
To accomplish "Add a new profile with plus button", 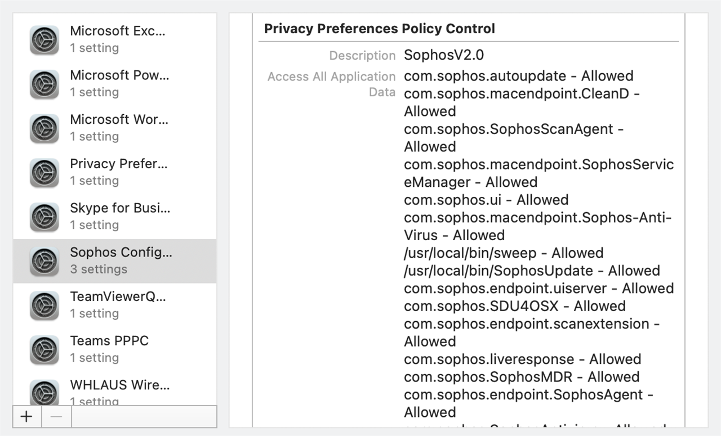I will click(26, 416).
